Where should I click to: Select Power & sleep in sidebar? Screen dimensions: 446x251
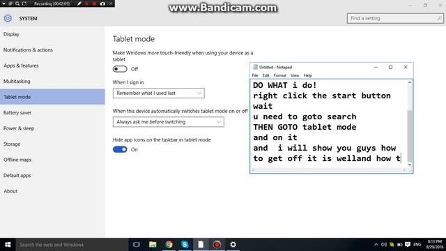coord(52,128)
